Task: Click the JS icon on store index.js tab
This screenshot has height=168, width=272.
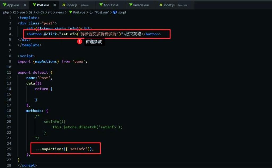Action: (x=64, y=5)
